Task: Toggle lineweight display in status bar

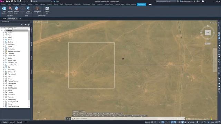Action: pos(179,122)
